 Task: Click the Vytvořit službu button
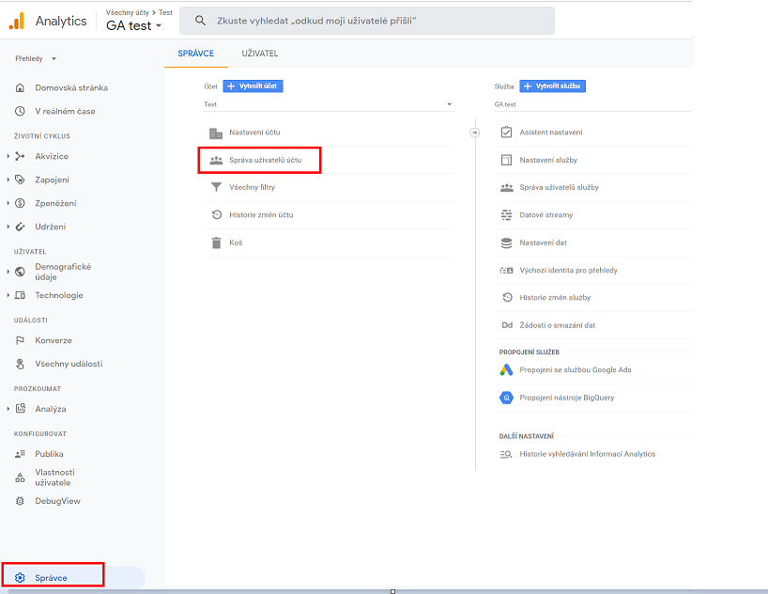[x=552, y=86]
